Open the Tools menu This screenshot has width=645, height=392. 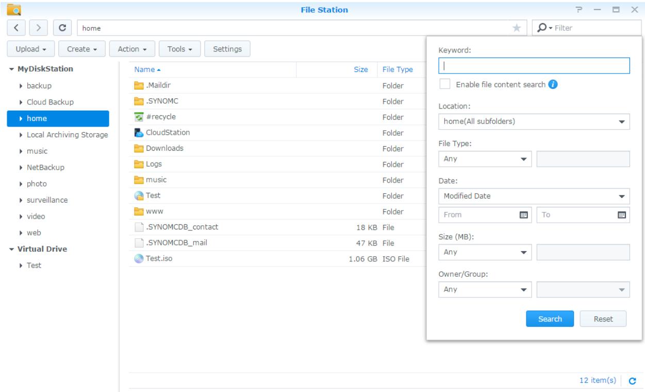[179, 49]
